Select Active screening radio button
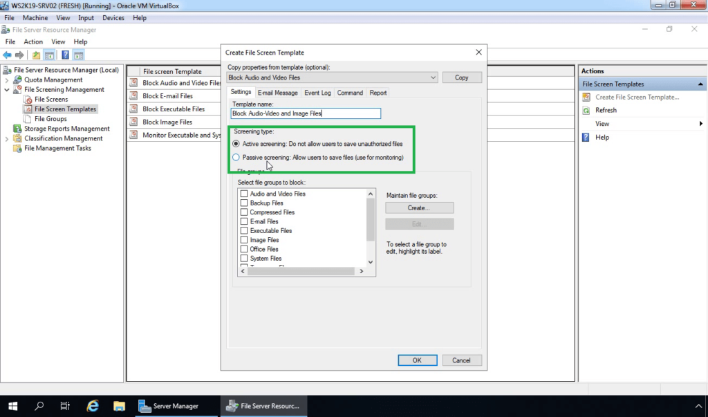708x417 pixels. pyautogui.click(x=236, y=144)
